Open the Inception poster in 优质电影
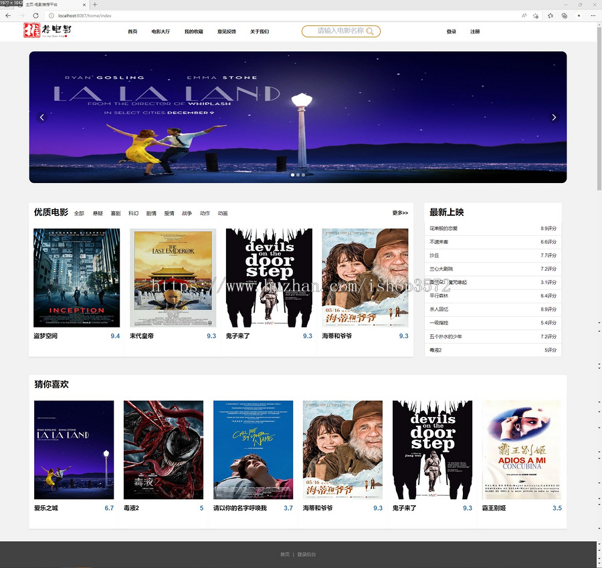The image size is (602, 568). coord(76,278)
